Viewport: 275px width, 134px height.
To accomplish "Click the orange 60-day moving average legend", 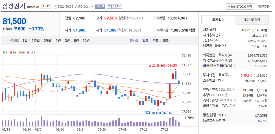I will (x=21, y=52).
